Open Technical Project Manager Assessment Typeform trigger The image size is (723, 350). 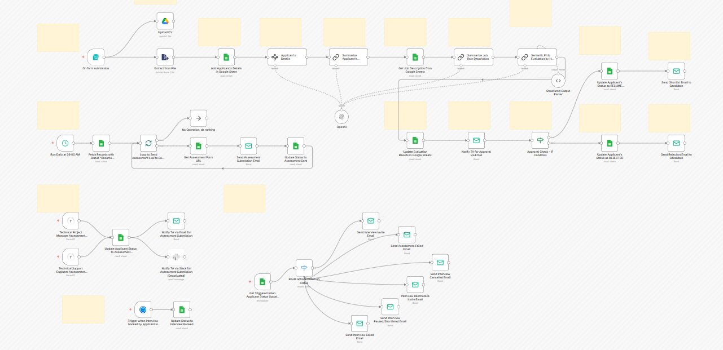click(x=71, y=221)
